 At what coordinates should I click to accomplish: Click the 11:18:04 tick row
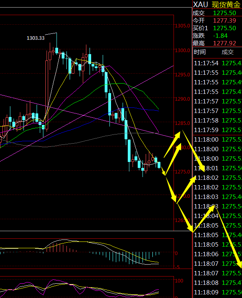point(218,216)
